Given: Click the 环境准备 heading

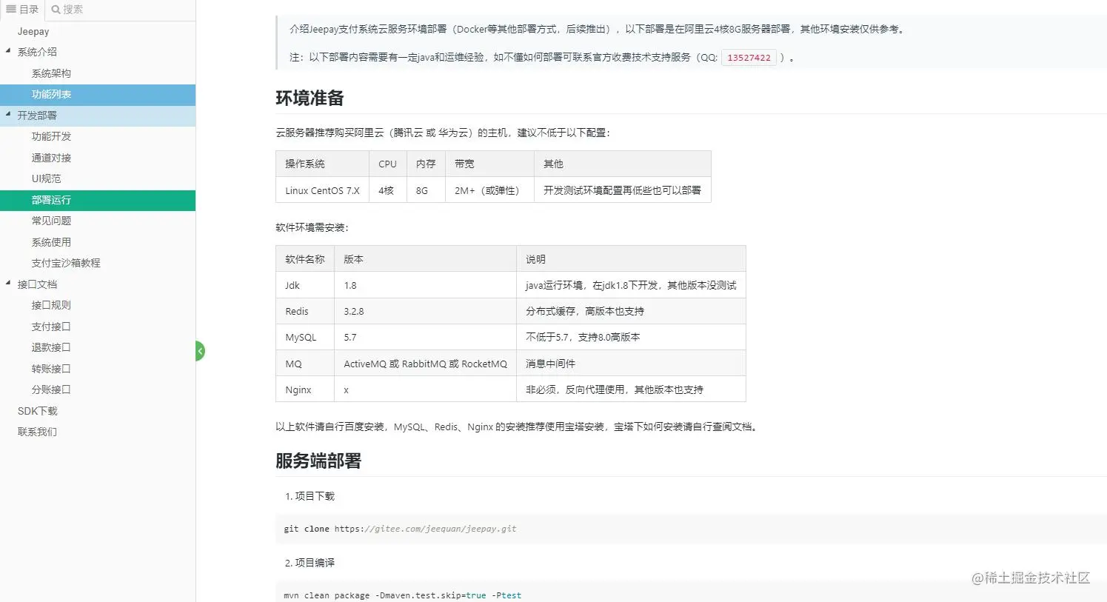Looking at the screenshot, I should click(x=310, y=98).
